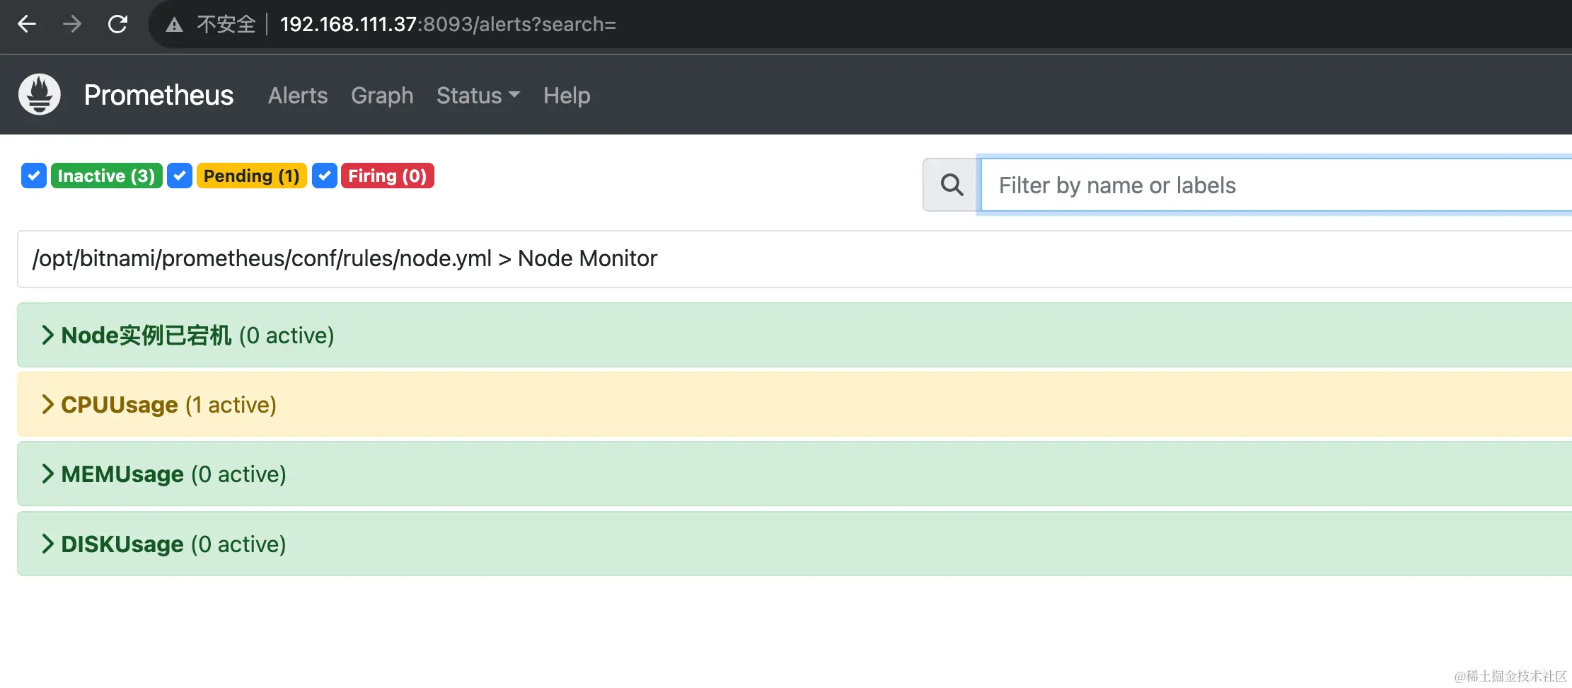Go to the Alerts page
This screenshot has width=1572, height=688.
[298, 96]
